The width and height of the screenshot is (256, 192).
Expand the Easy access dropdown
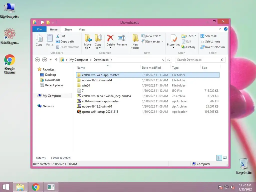coord(152,41)
